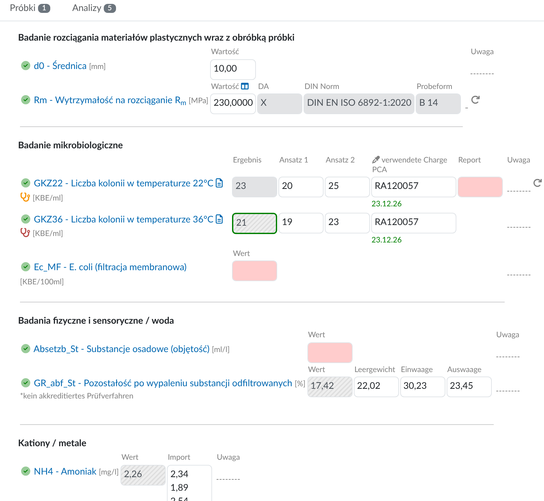The width and height of the screenshot is (544, 501).
Task: Open the Próbki tab
Action: click(x=30, y=8)
